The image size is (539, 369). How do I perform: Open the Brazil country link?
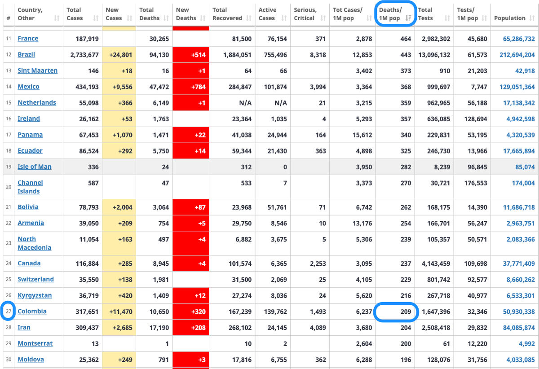pyautogui.click(x=26, y=55)
